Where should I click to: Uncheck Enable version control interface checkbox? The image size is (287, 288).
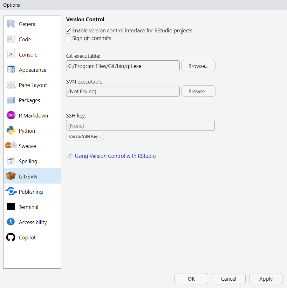68,31
